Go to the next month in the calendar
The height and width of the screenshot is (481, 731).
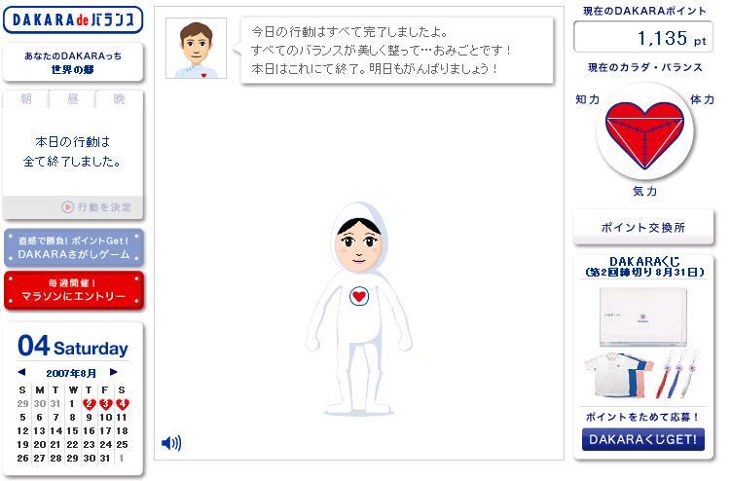(x=114, y=372)
